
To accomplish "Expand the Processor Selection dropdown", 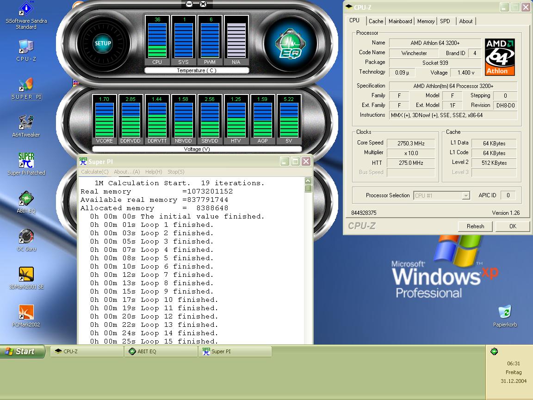I will coord(465,196).
